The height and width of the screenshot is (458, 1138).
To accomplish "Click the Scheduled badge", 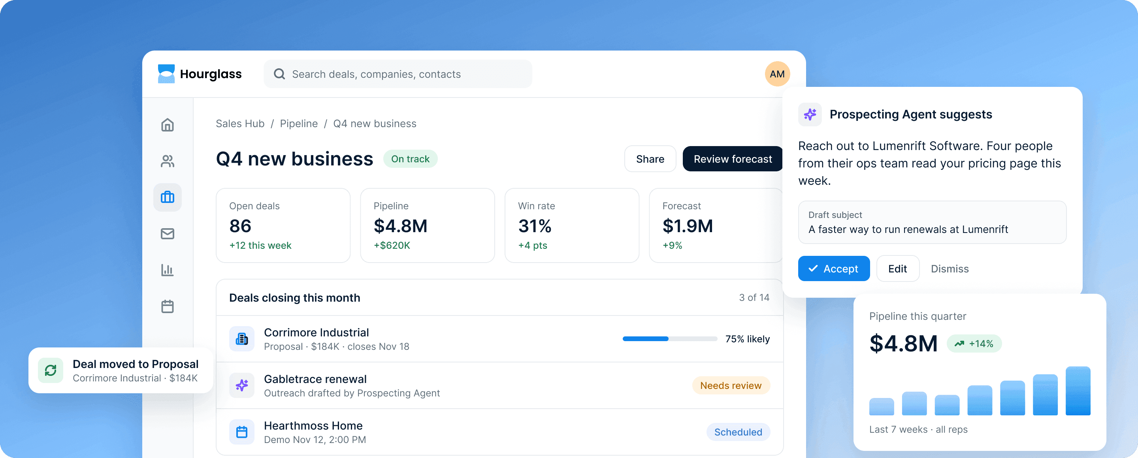I will [738, 432].
